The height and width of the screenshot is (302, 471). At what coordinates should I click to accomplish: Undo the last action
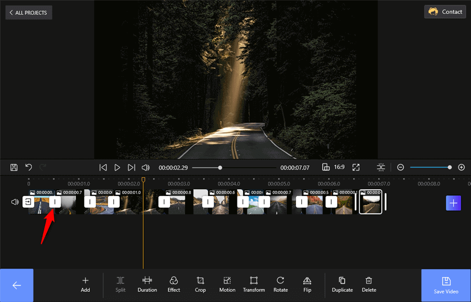coord(28,167)
